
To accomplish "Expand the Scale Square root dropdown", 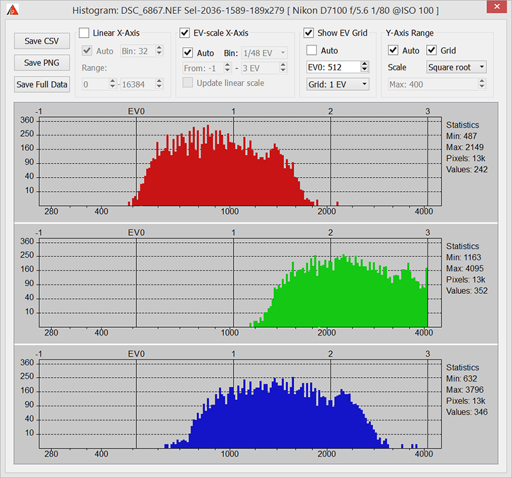I will point(456,67).
